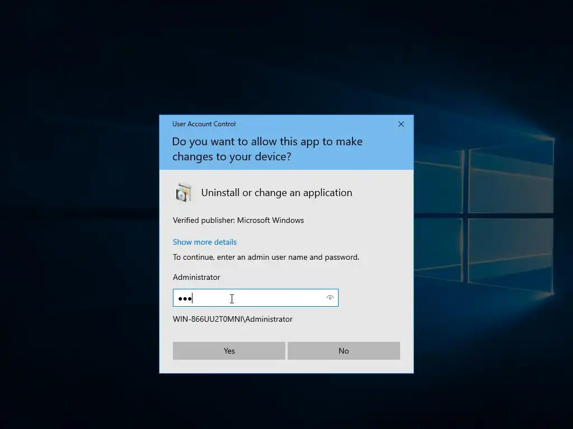573x429 pixels.
Task: Click the WIN-866UU2T0MNI\Administrator account text
Action: pyautogui.click(x=233, y=319)
